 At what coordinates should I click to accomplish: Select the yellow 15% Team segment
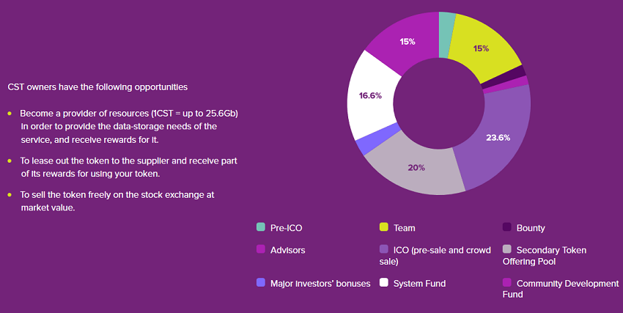point(482,48)
